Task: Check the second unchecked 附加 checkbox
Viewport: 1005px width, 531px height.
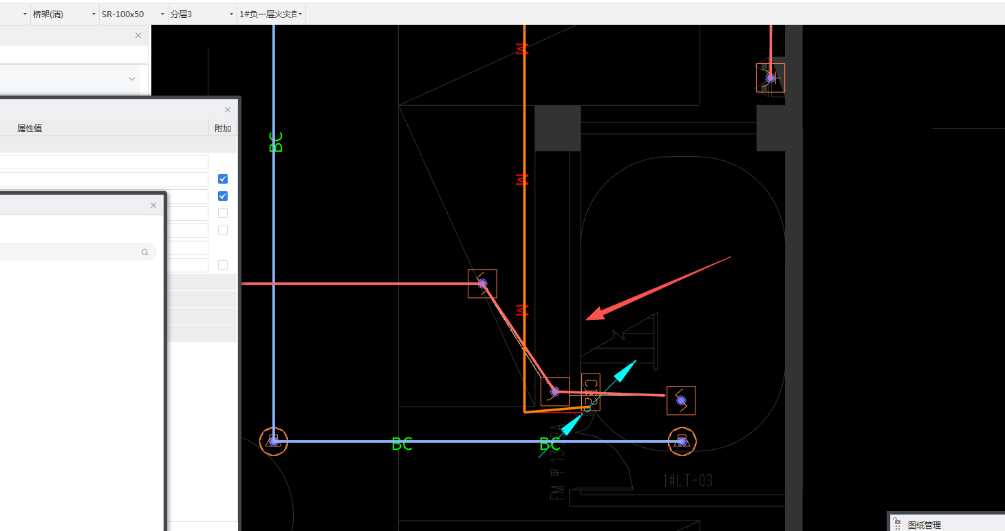Action: coord(223,230)
